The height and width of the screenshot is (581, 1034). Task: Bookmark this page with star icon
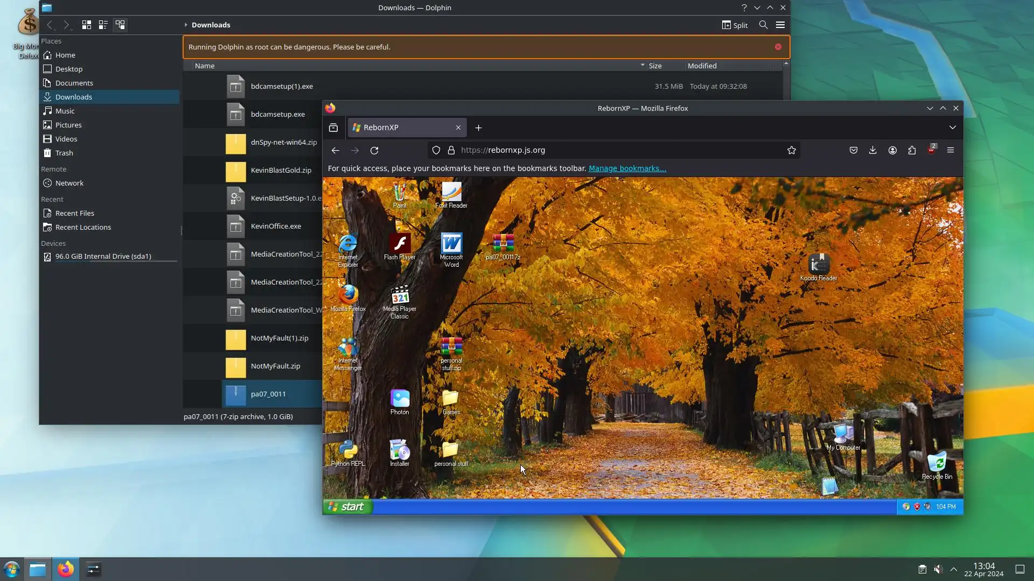pyautogui.click(x=791, y=150)
